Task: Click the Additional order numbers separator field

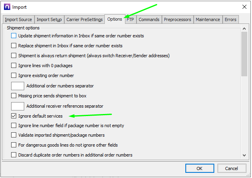Action: pyautogui.click(x=17, y=86)
